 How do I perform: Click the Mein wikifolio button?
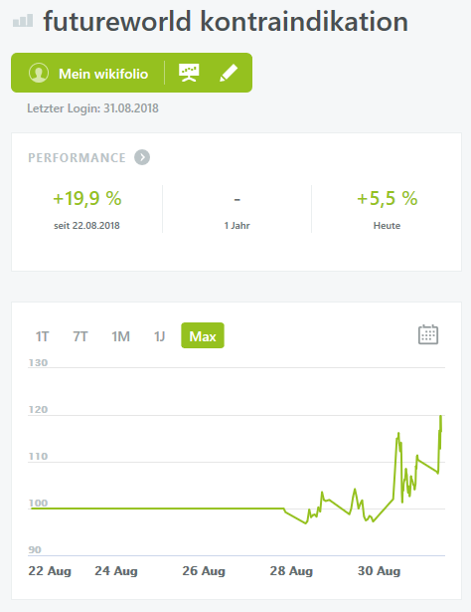point(103,74)
